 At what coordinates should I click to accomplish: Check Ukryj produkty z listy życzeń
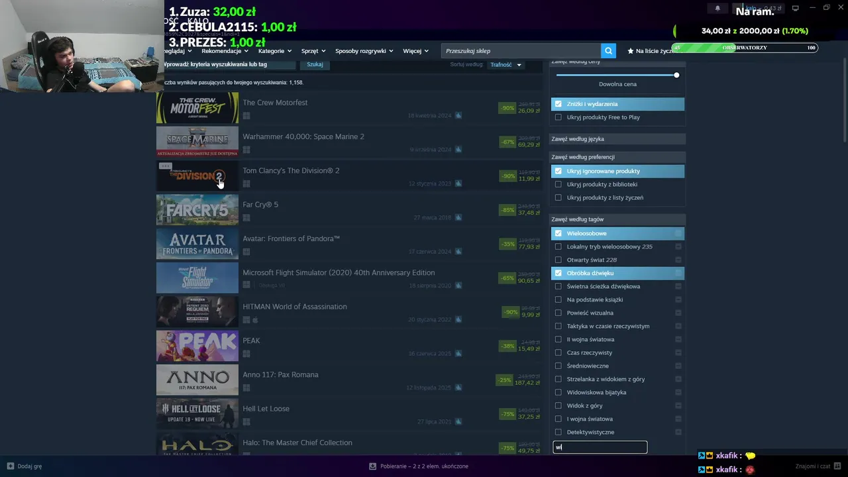click(558, 197)
